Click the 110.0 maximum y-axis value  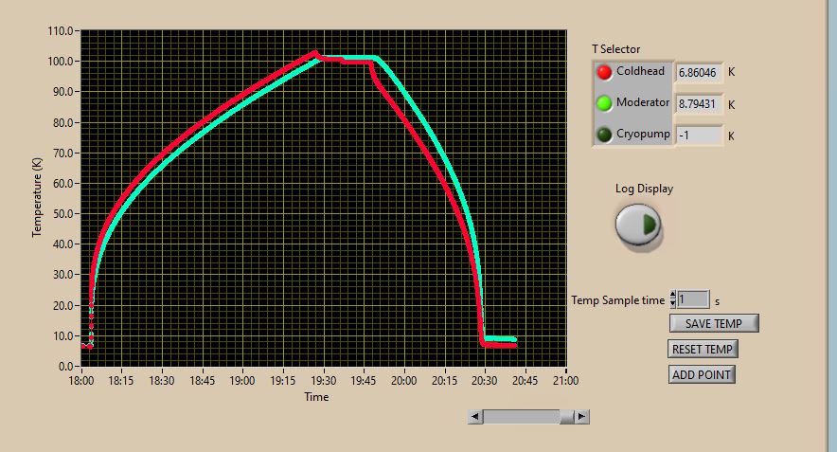pyautogui.click(x=60, y=31)
